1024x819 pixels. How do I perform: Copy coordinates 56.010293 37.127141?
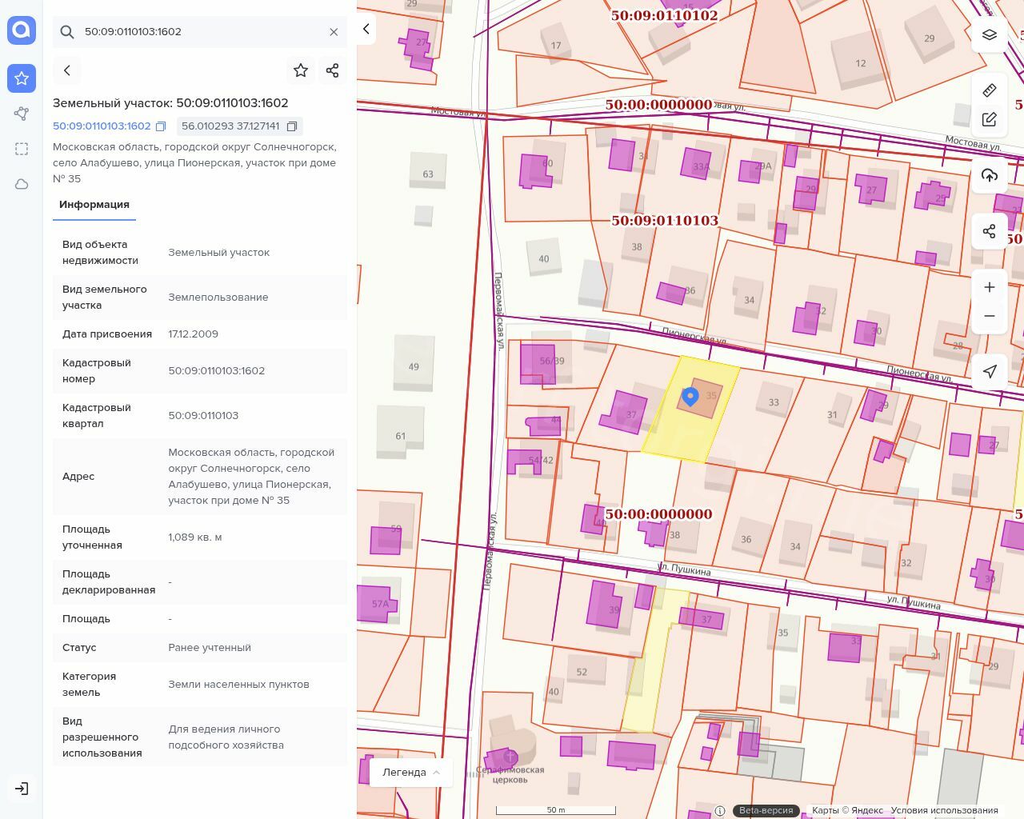pyautogui.click(x=292, y=126)
